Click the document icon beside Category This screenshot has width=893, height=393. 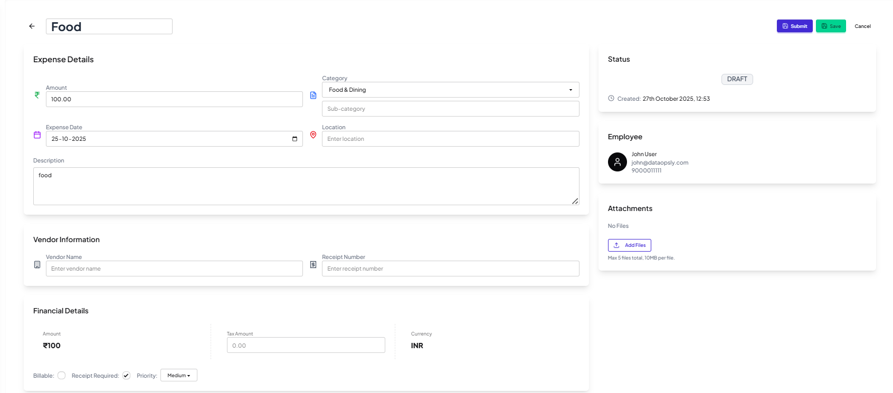click(x=313, y=95)
